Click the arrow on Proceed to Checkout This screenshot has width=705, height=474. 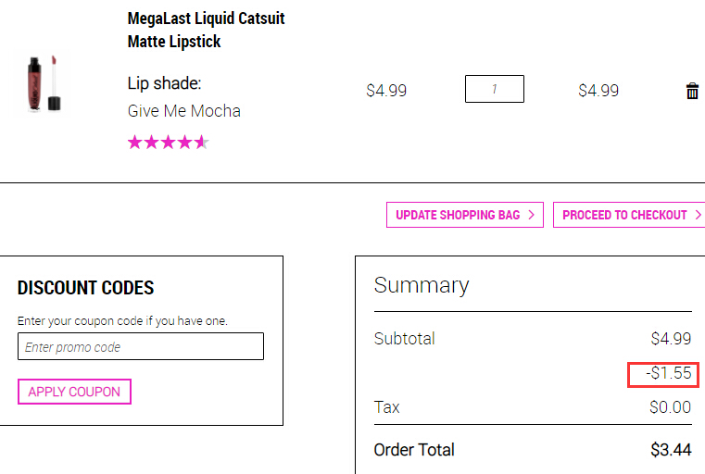point(698,215)
